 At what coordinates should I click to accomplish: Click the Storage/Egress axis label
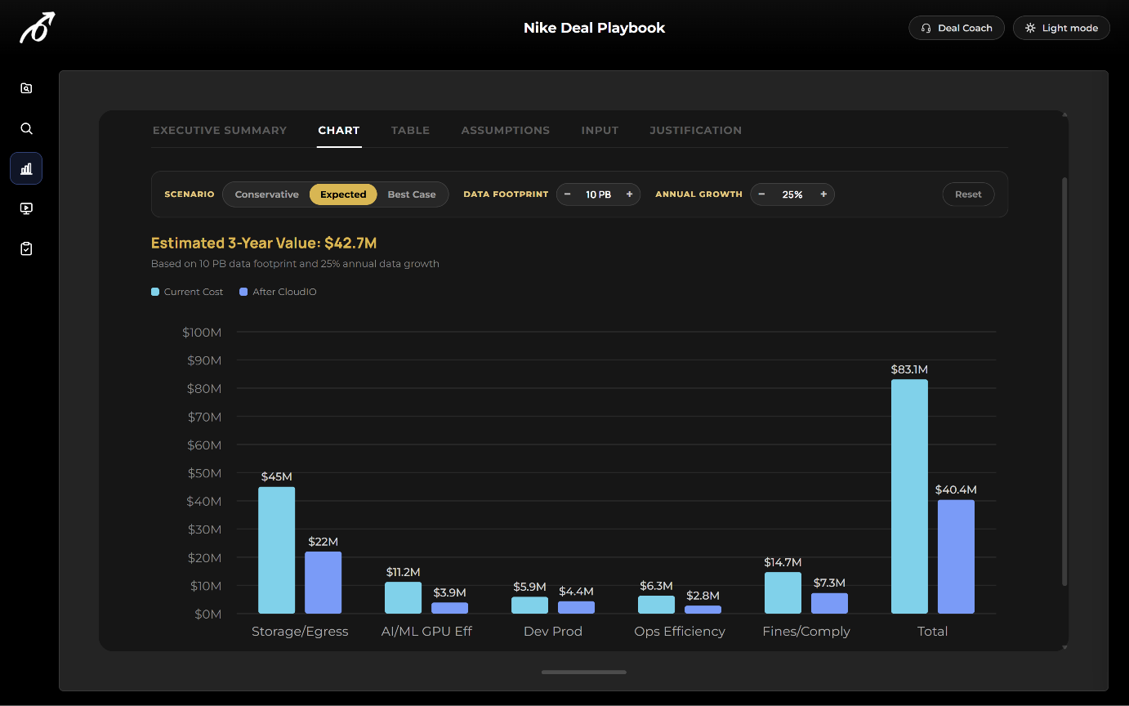point(300,632)
